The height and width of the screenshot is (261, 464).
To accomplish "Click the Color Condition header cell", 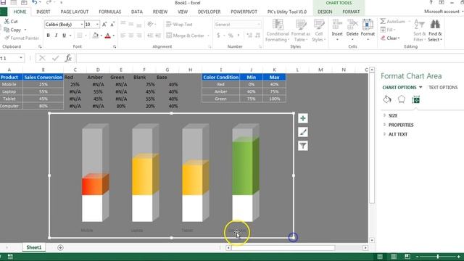I will (x=220, y=78).
